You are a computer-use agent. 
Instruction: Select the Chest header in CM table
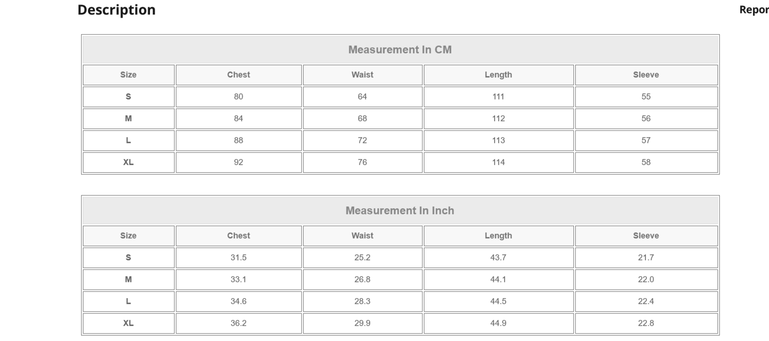238,75
